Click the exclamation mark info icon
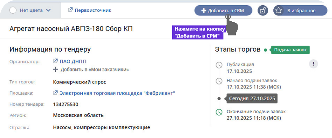 313,64
